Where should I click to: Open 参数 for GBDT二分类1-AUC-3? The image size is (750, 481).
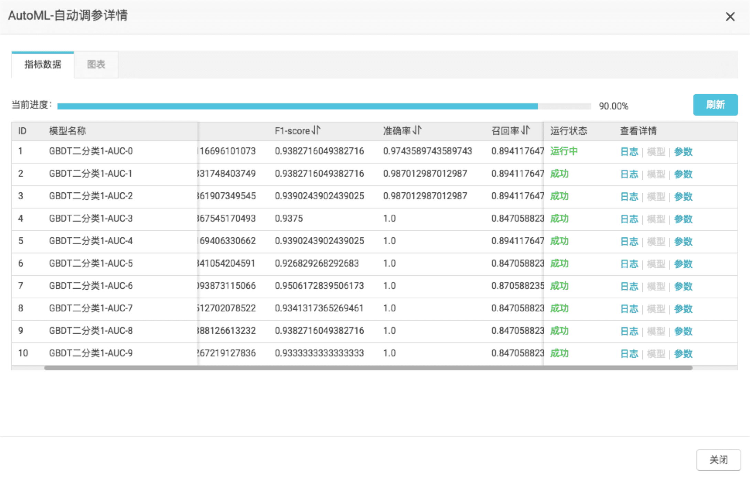pos(683,219)
